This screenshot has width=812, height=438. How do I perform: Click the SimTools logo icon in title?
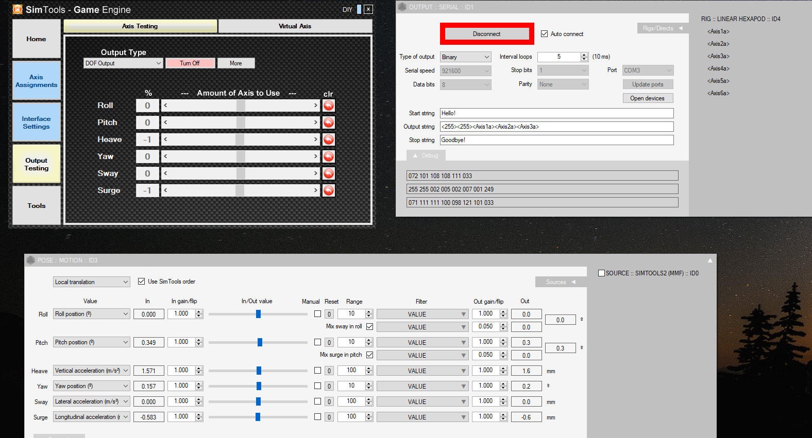[18, 9]
